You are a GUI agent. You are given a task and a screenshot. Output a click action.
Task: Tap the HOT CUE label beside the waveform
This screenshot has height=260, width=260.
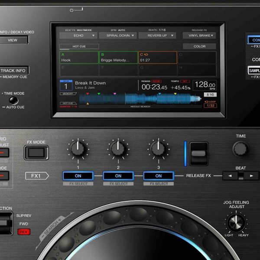click(68, 103)
